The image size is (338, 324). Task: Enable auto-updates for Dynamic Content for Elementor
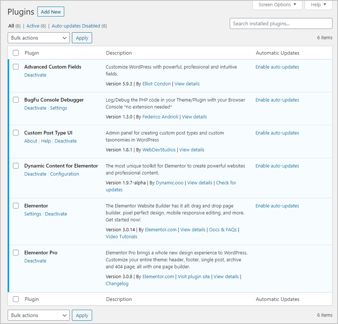pyautogui.click(x=277, y=166)
